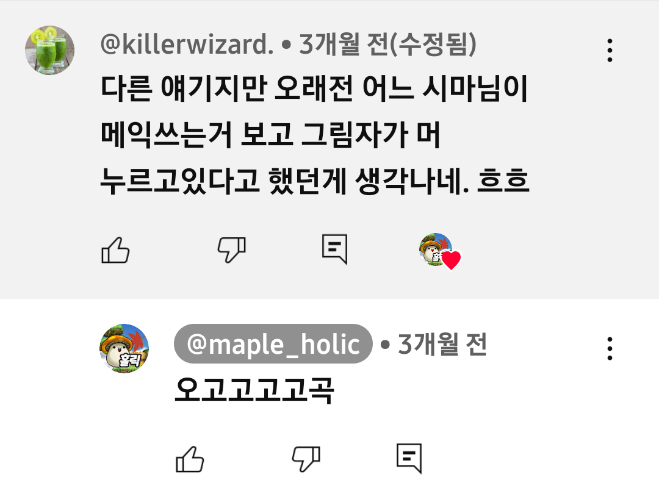Dislike the @killerwizard. comment
This screenshot has height=502, width=659.
232,250
